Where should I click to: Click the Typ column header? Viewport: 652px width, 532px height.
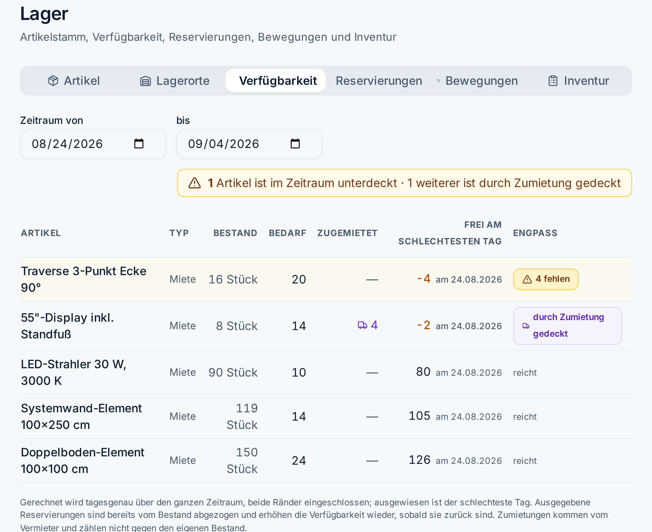click(179, 233)
